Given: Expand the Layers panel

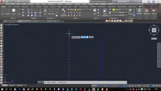Looking at the screenshot, I should [76, 18].
